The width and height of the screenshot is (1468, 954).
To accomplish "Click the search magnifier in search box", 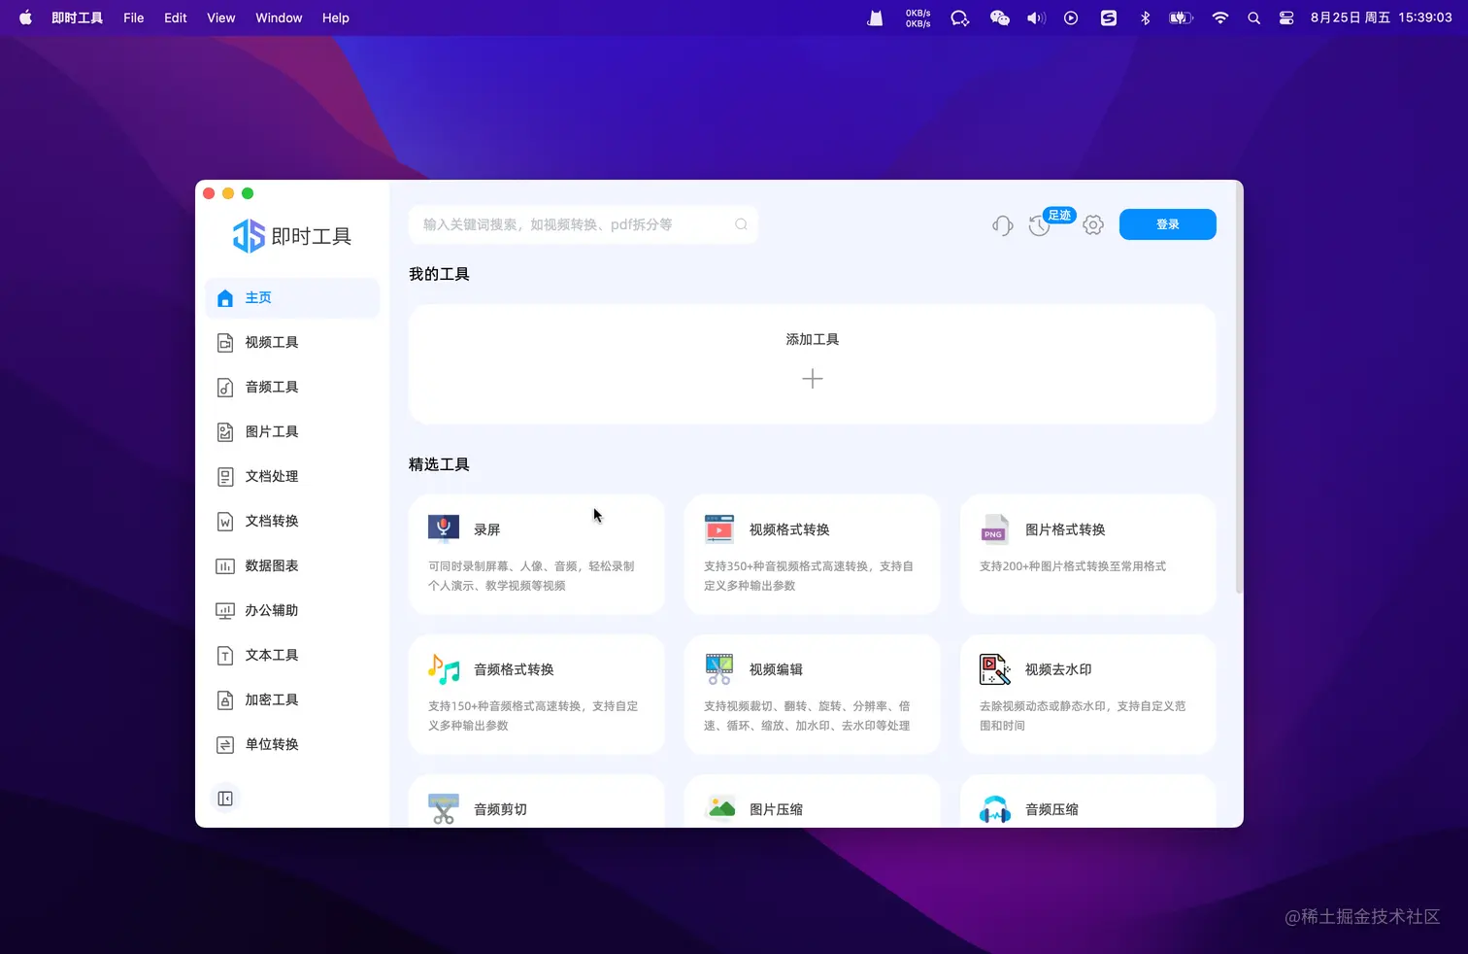I will tap(741, 224).
